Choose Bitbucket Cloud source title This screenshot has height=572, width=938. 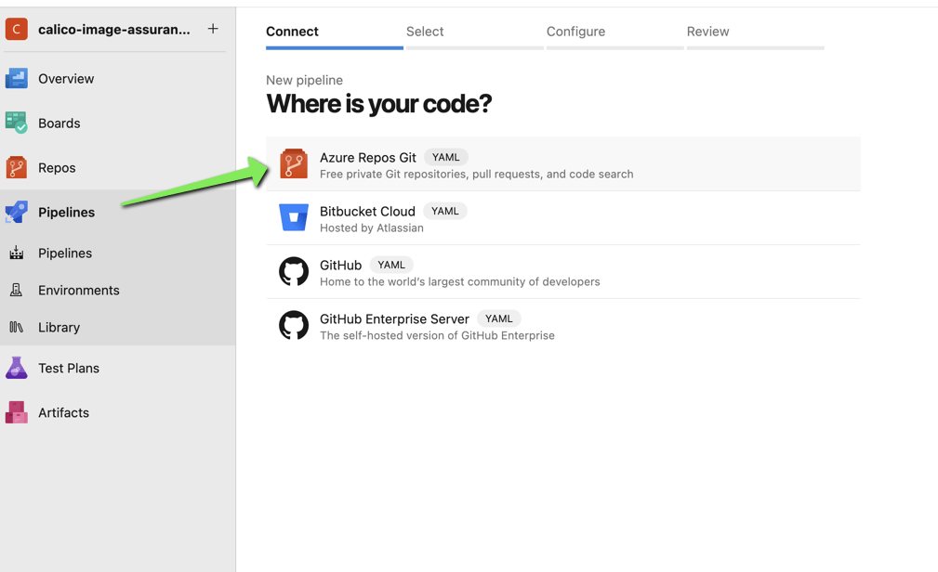pos(367,212)
